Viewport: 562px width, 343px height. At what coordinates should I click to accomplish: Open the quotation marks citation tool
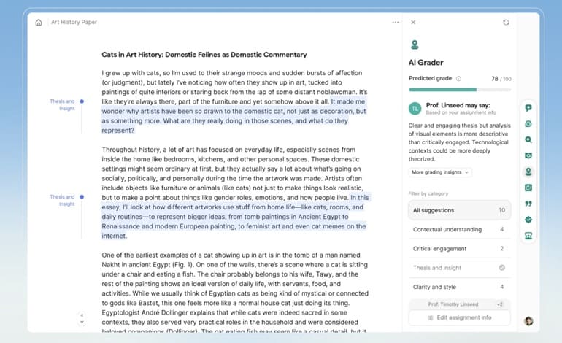coord(528,204)
